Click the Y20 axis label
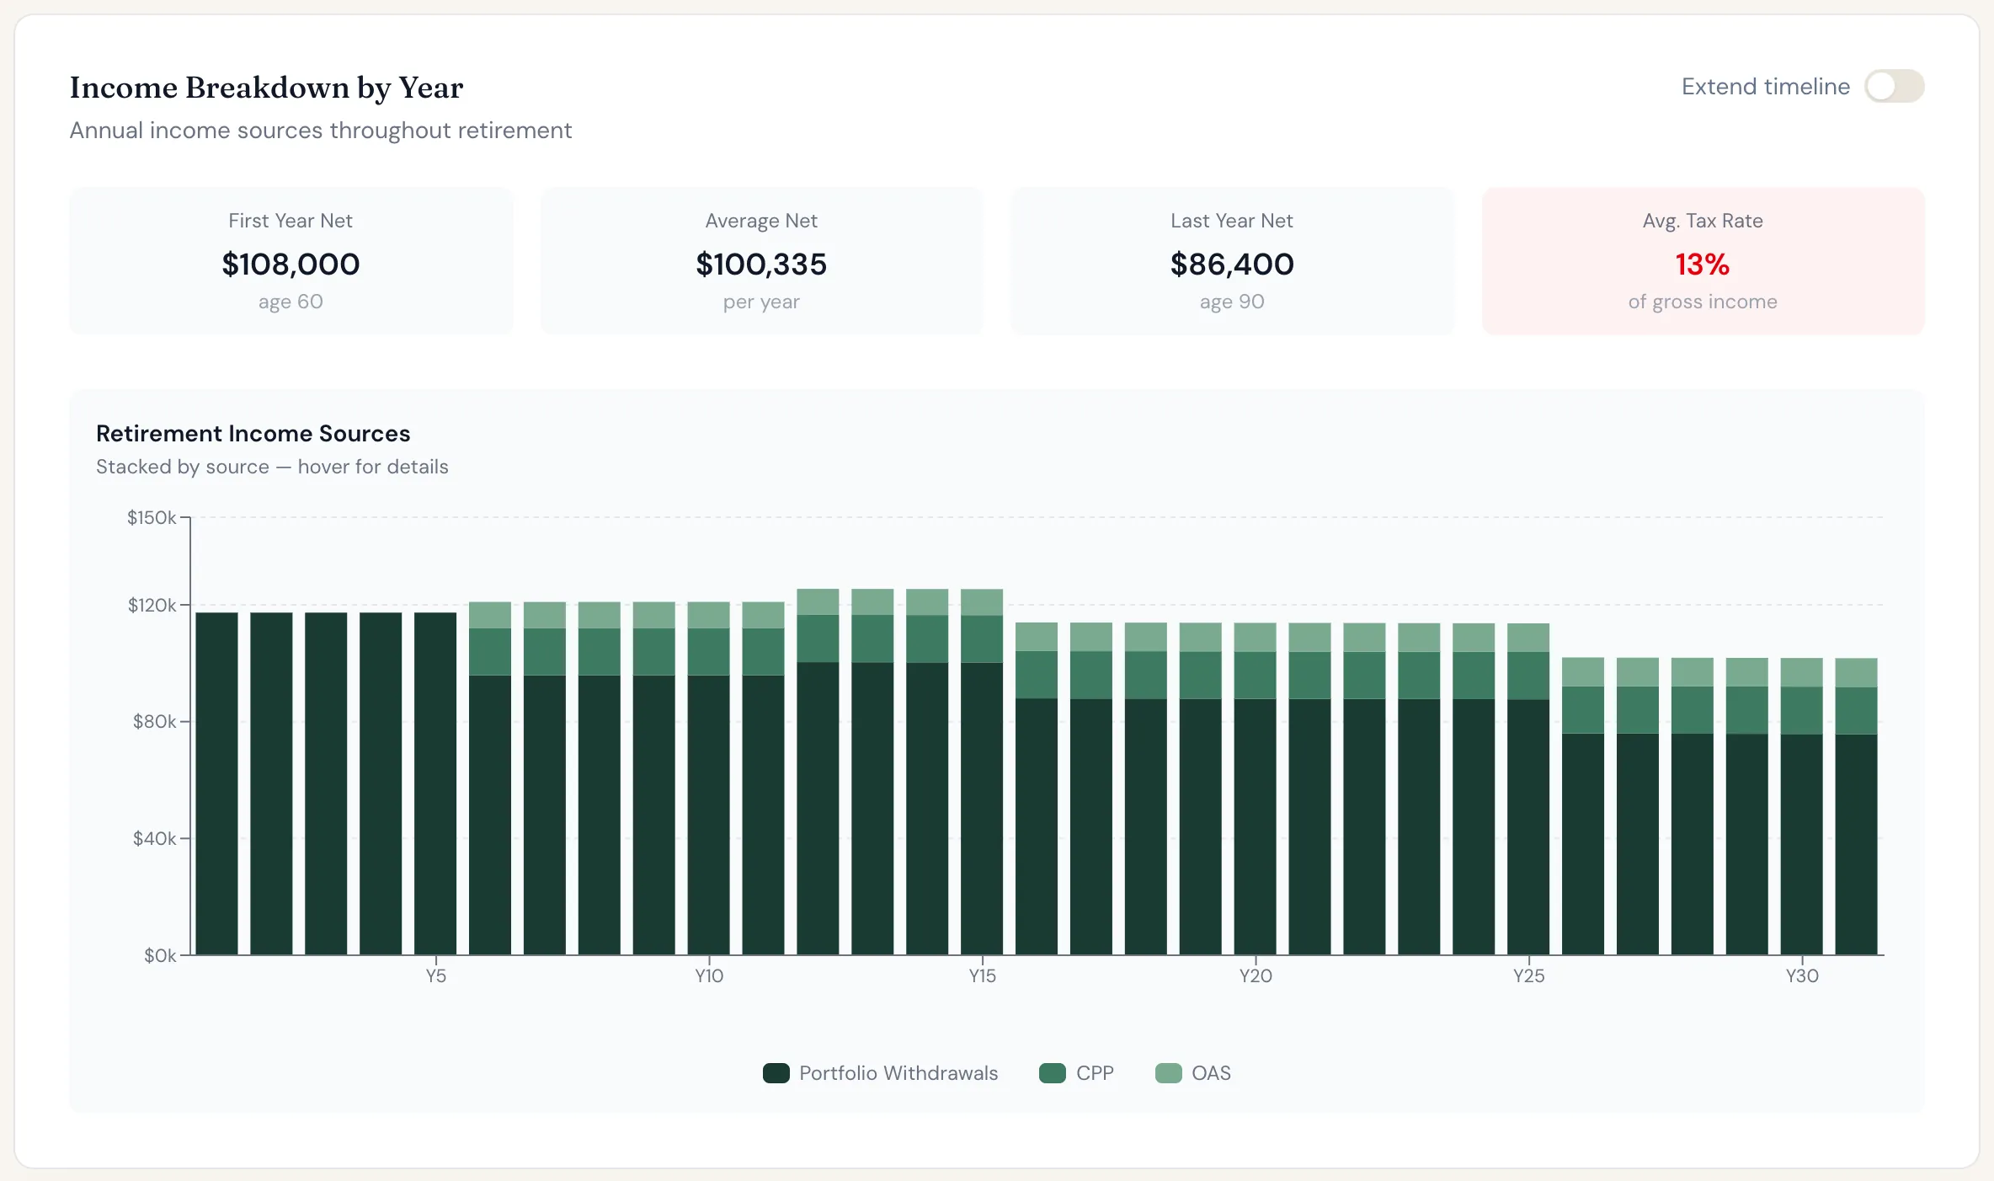Image resolution: width=1994 pixels, height=1181 pixels. click(x=1256, y=976)
